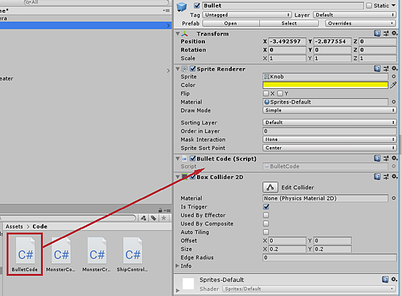402x296 pixels.
Task: Enable Auto Tiling checkbox
Action: 266,232
